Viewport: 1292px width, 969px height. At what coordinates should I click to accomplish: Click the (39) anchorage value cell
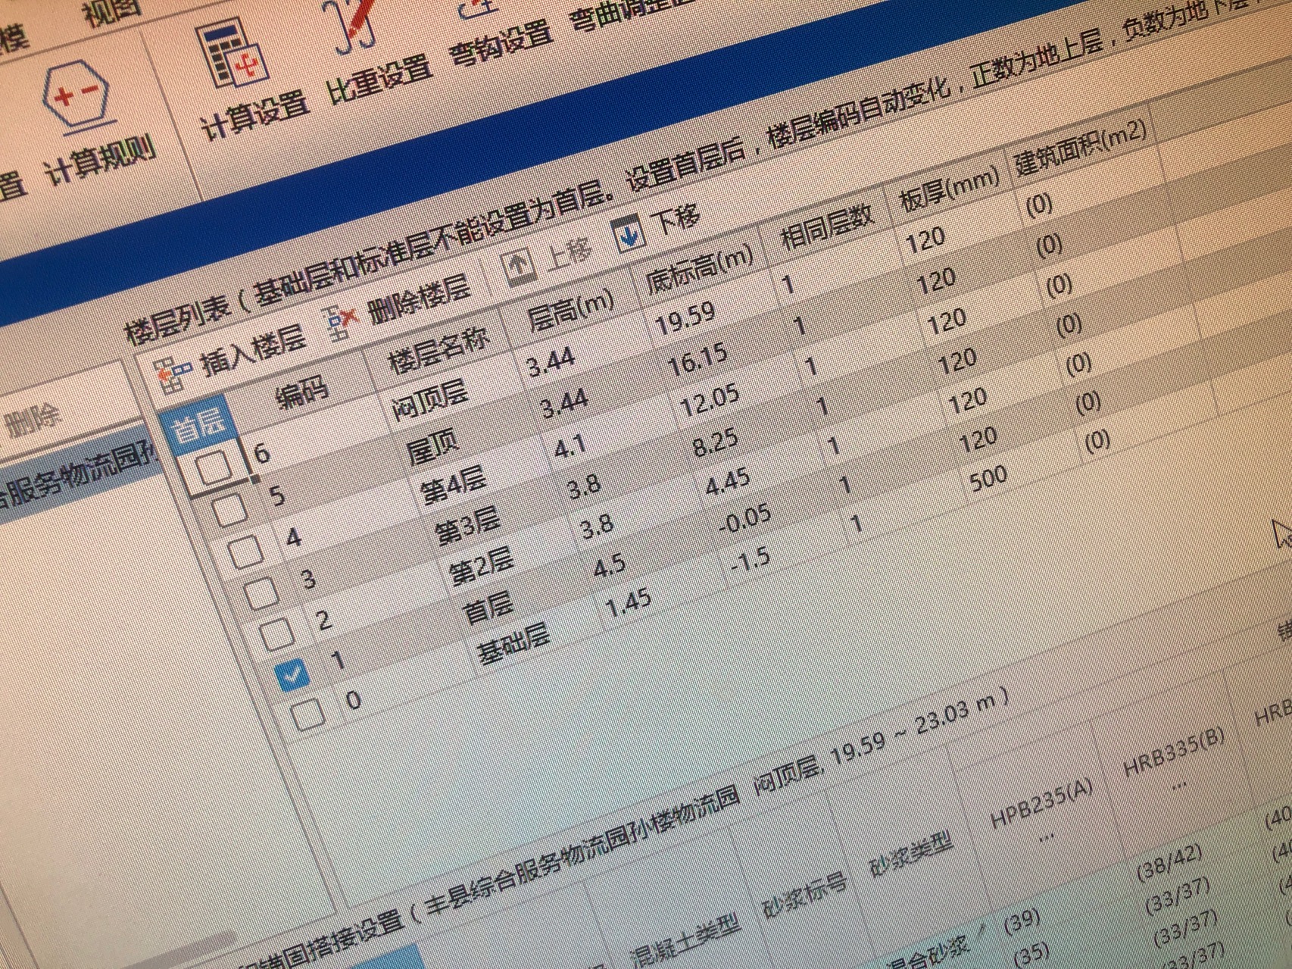1022,921
